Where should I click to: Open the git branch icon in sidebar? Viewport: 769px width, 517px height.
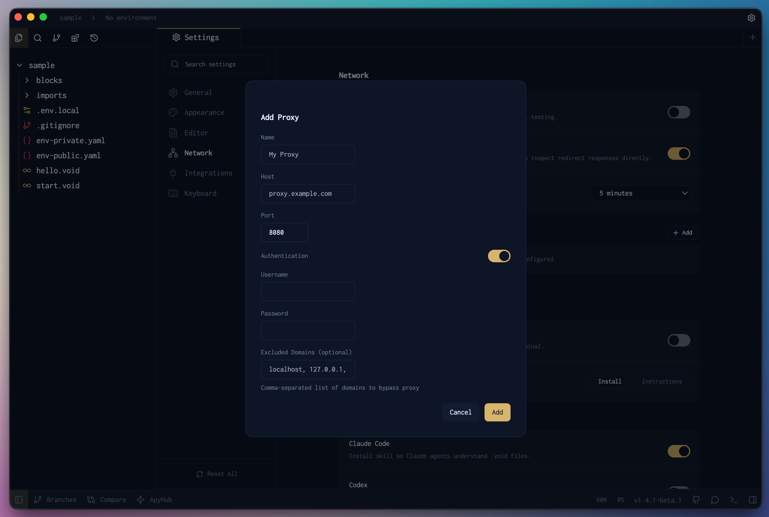(56, 38)
